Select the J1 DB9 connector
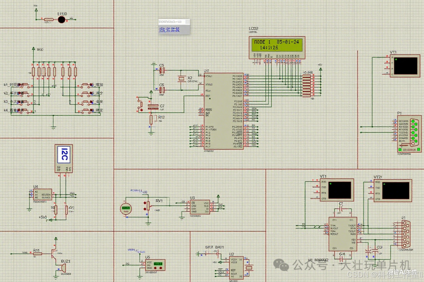Image resolution: width=424 pixels, height=282 pixels. click(x=406, y=234)
